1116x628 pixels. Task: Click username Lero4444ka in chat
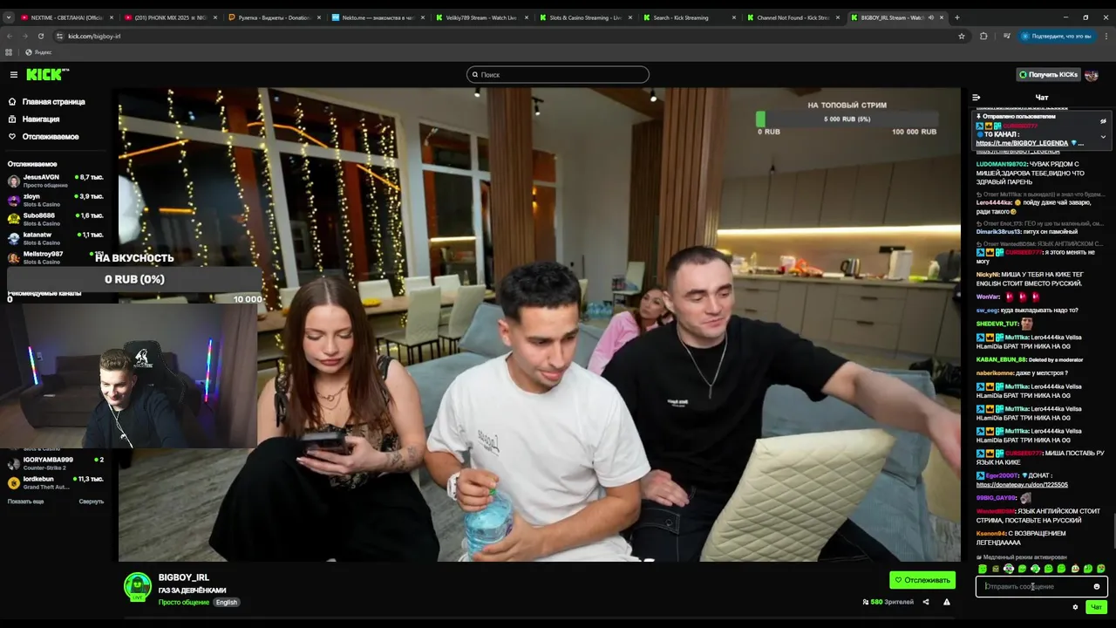[993, 202]
